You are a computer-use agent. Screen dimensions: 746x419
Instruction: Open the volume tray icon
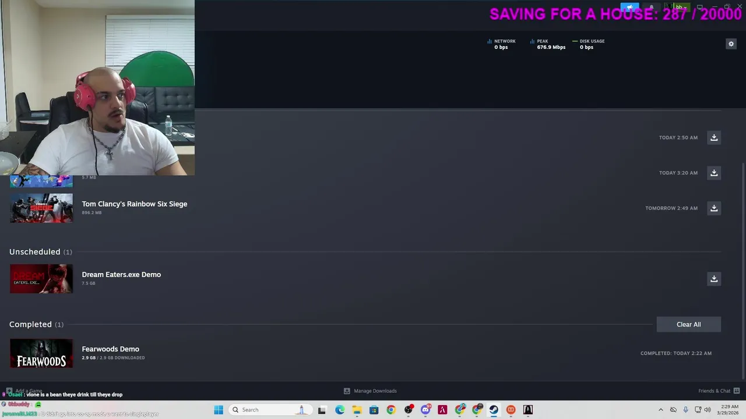708,410
